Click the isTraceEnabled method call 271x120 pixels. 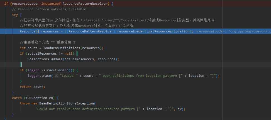55,70
